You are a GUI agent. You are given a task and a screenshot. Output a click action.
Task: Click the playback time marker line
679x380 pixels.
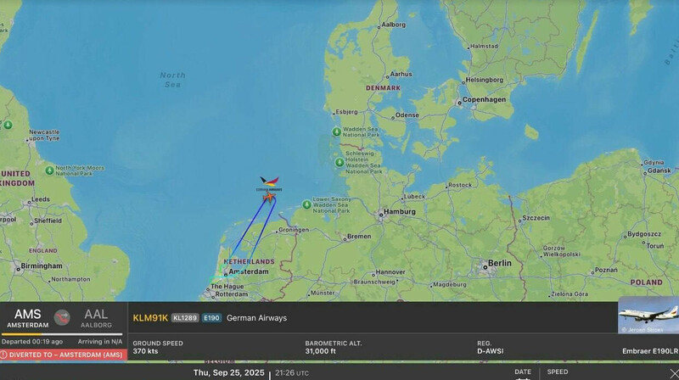tap(270, 375)
